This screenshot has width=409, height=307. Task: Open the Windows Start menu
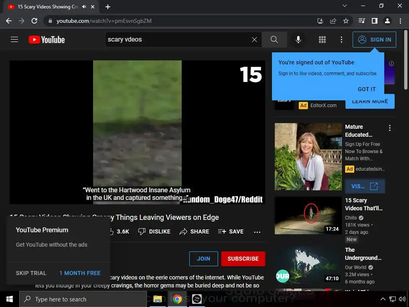[x=10, y=299]
